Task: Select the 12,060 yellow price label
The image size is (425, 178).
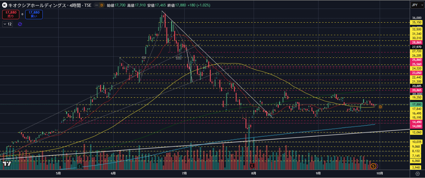Action: tap(416, 132)
